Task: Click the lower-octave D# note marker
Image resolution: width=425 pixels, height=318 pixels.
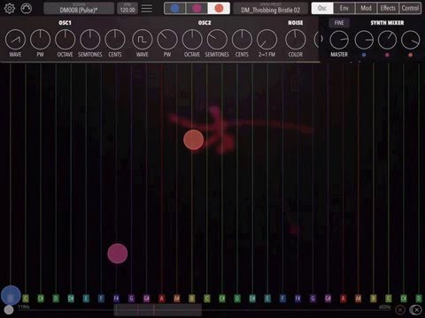Action: 71,299
